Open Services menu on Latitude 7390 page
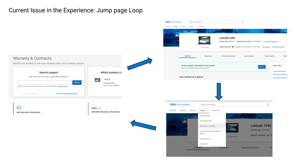 click(193, 110)
